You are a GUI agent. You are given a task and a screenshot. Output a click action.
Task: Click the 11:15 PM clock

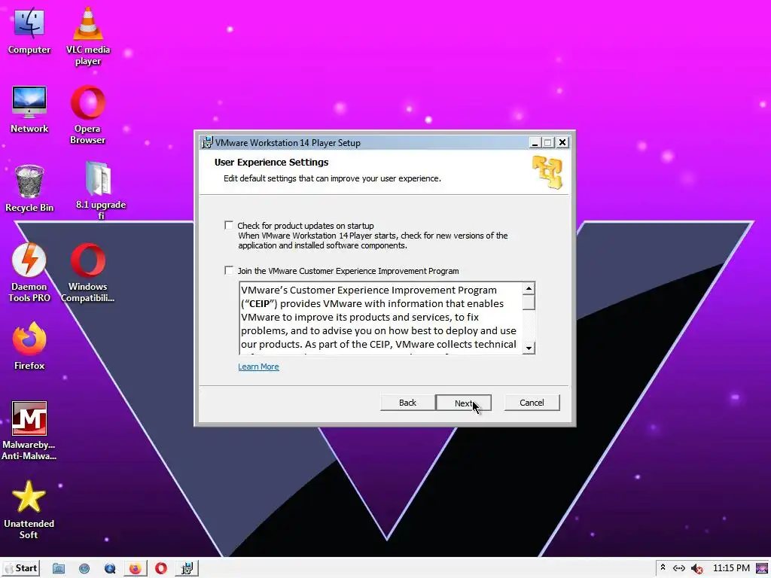tap(731, 568)
